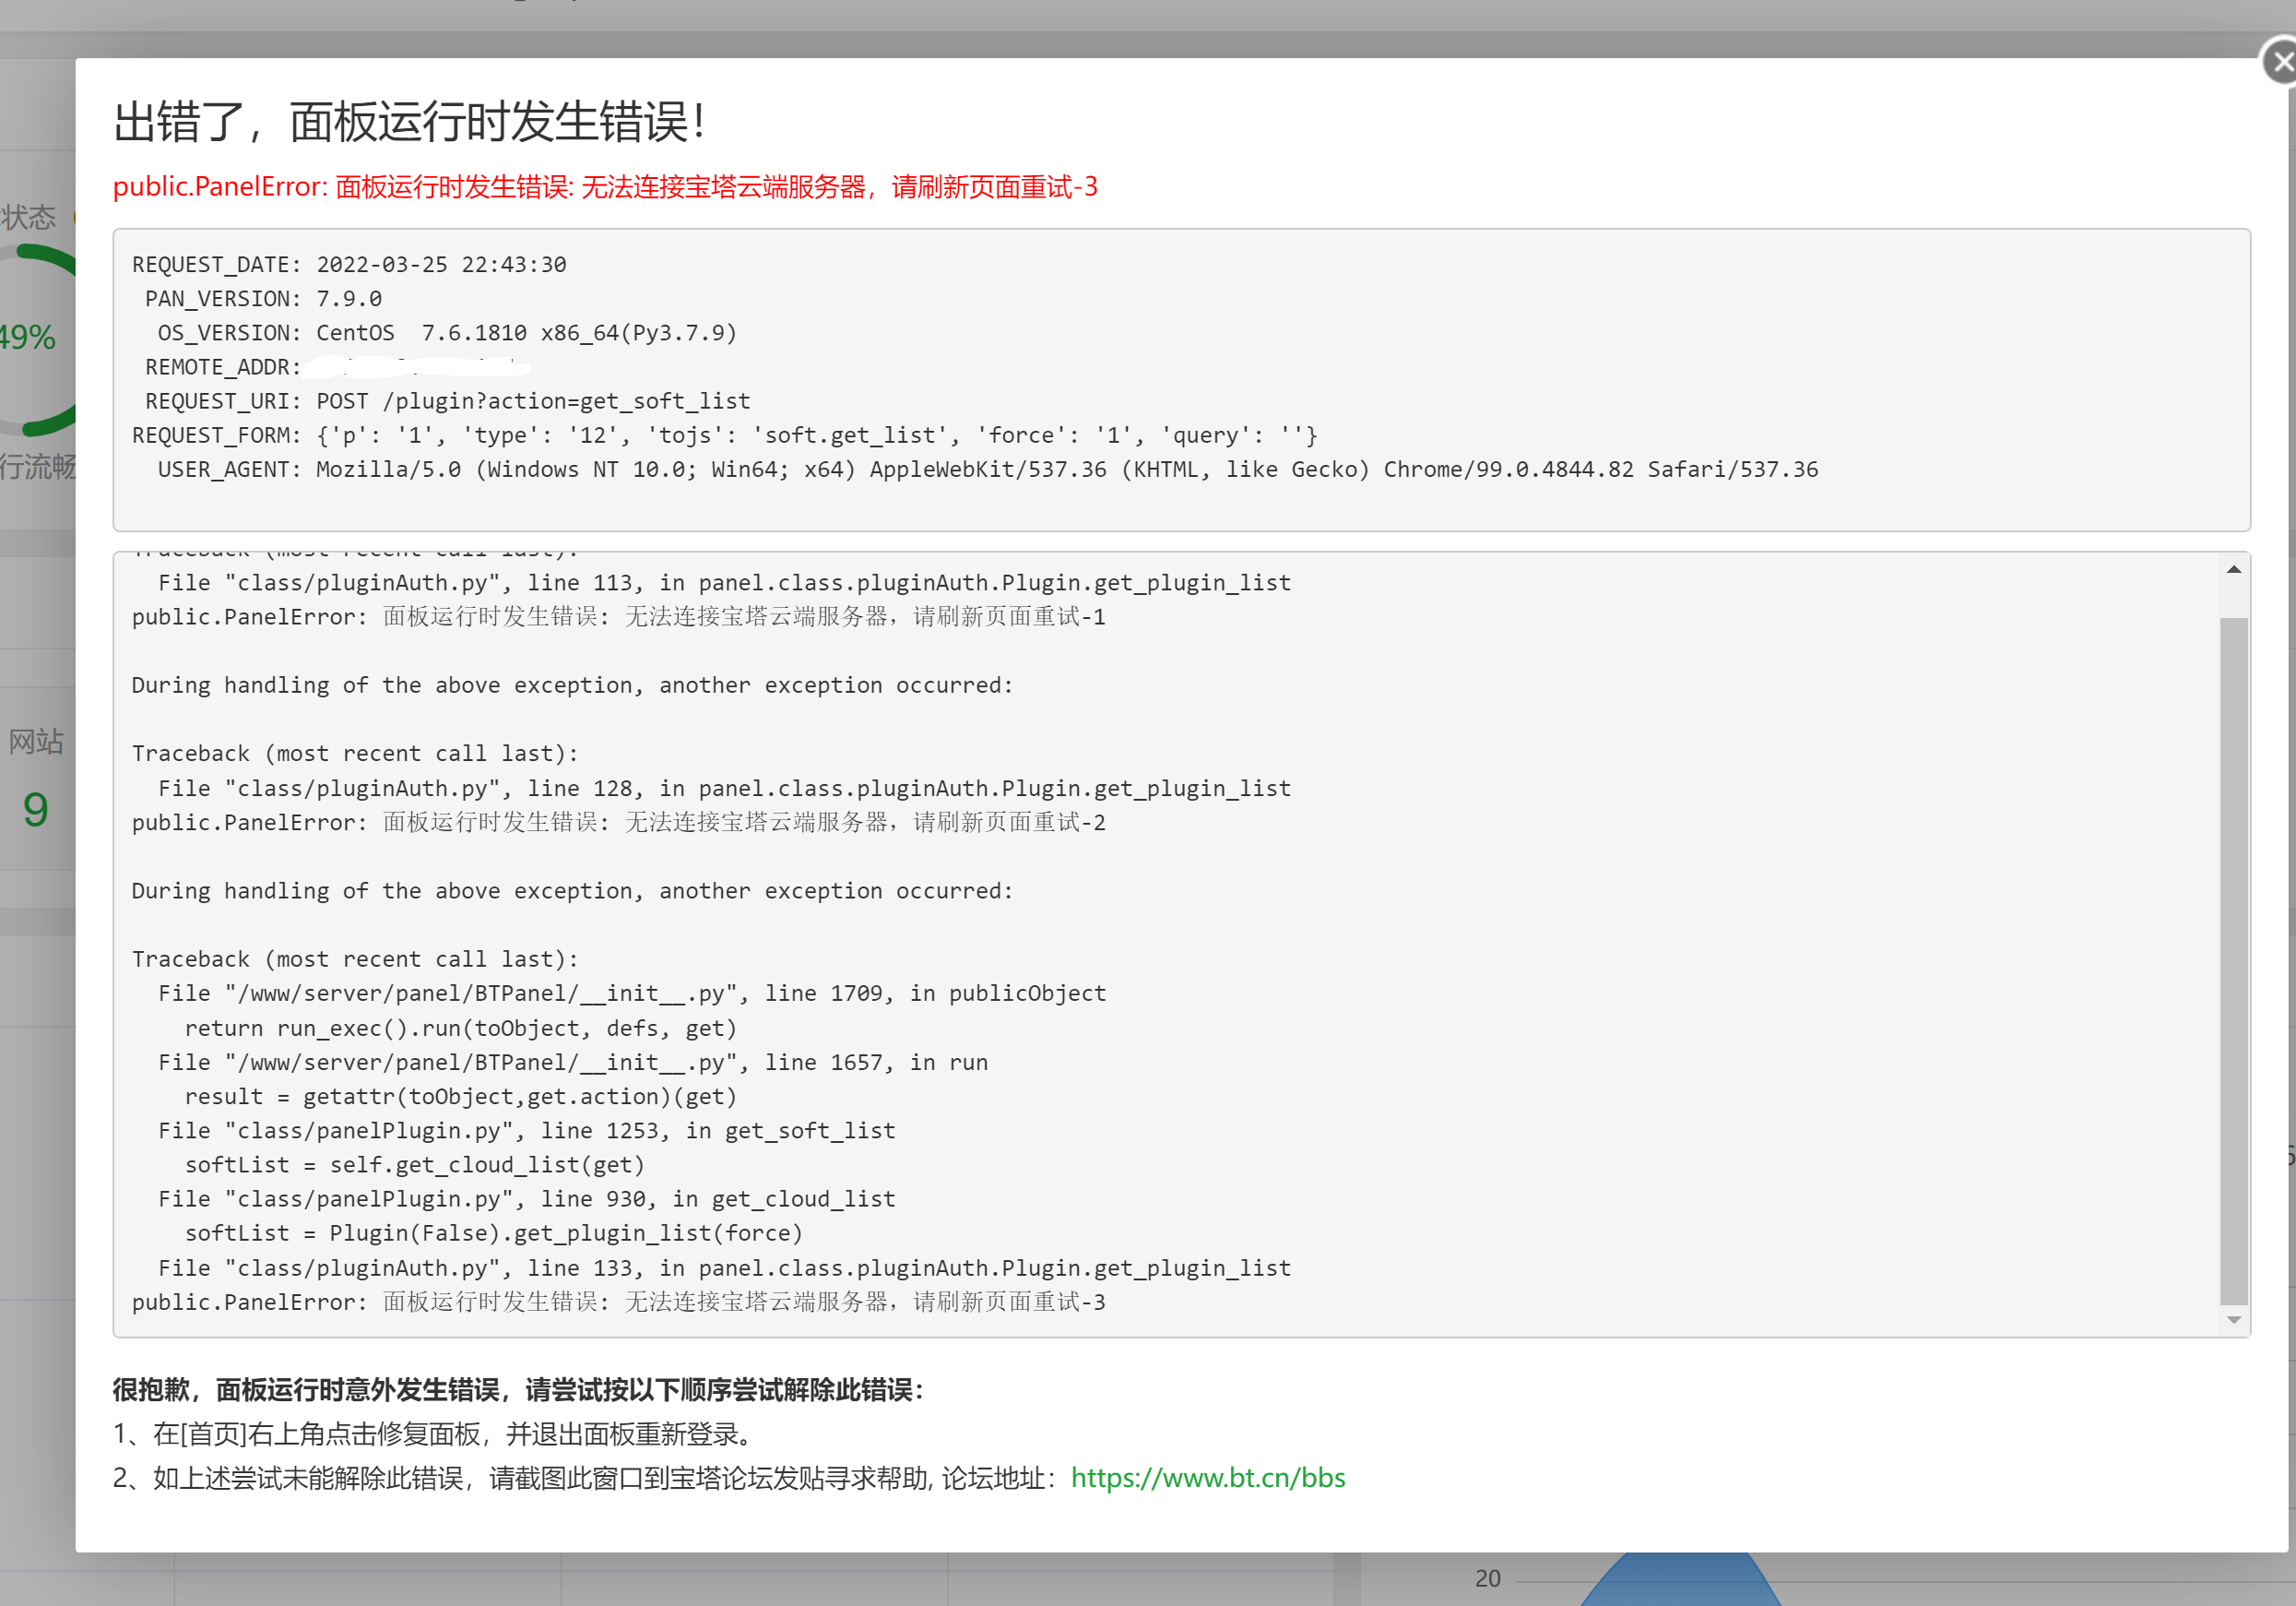Click the pluginAuth.py line 113 traceback row
The height and width of the screenshot is (1606, 2296).
(x=725, y=582)
